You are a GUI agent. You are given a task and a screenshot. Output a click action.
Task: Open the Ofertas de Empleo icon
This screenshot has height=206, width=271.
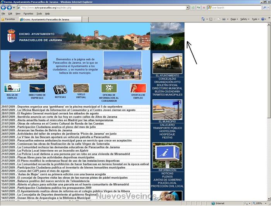[138, 88]
